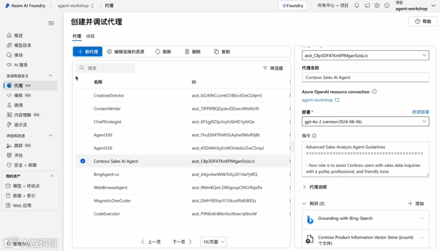
Task: Open agent-workshop resource connection link
Action: [317, 100]
